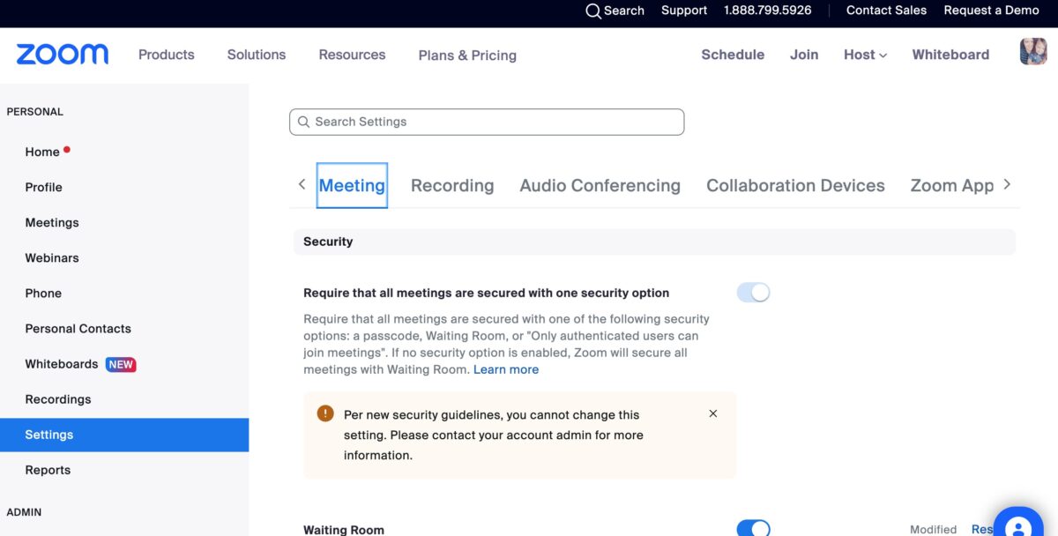The width and height of the screenshot is (1058, 536).
Task: Click the Schedule link
Action: point(733,55)
